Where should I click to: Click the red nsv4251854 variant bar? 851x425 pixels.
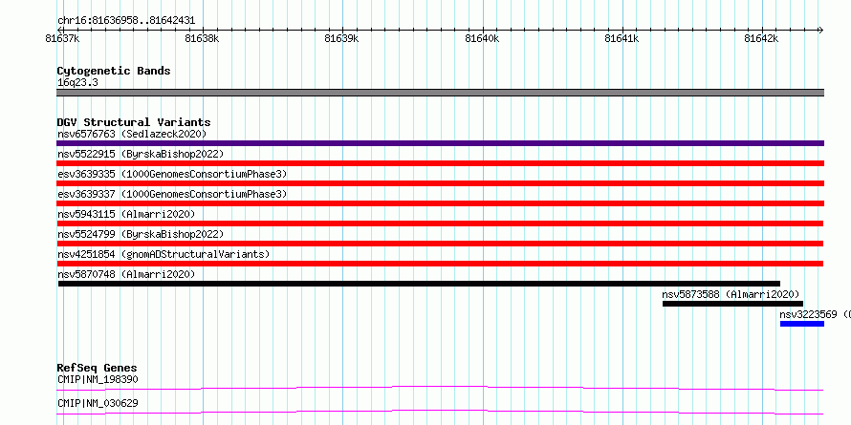pyautogui.click(x=440, y=264)
